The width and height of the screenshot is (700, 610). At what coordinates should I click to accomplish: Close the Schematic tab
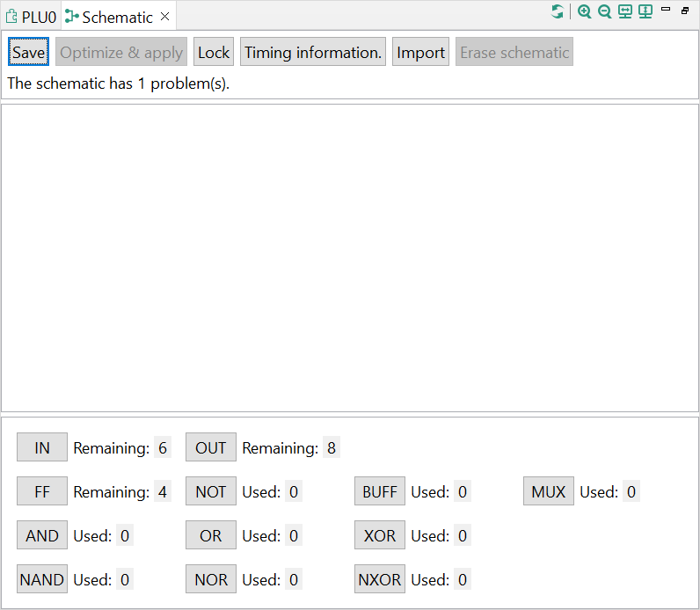coord(164,17)
